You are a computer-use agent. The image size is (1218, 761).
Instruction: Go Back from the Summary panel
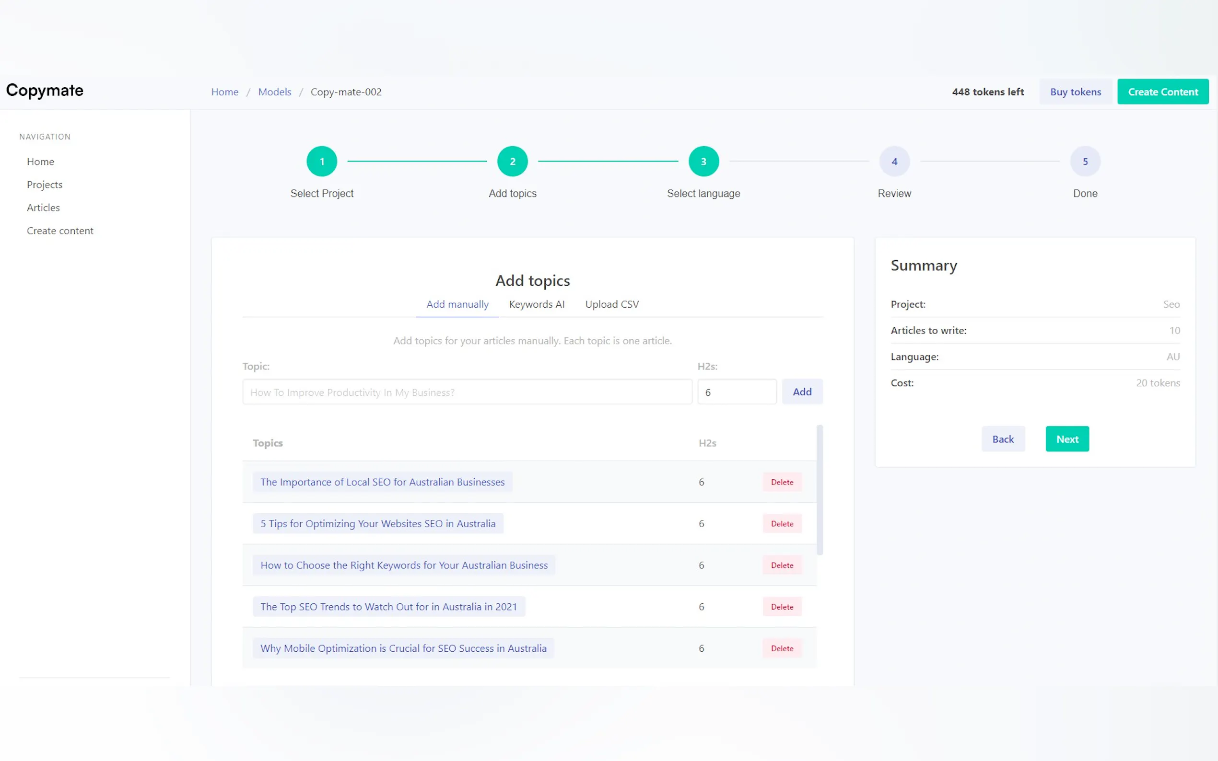pos(1003,439)
